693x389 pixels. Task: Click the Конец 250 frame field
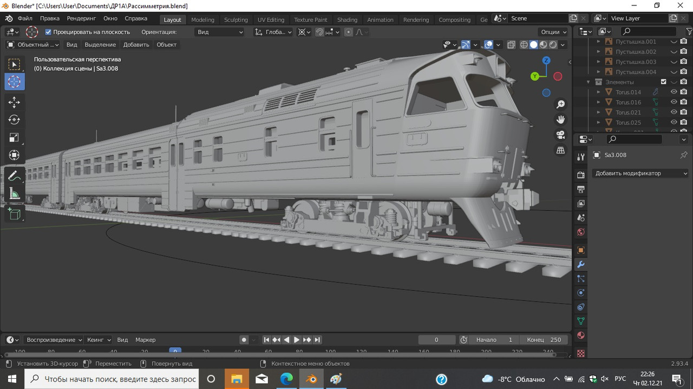point(545,340)
